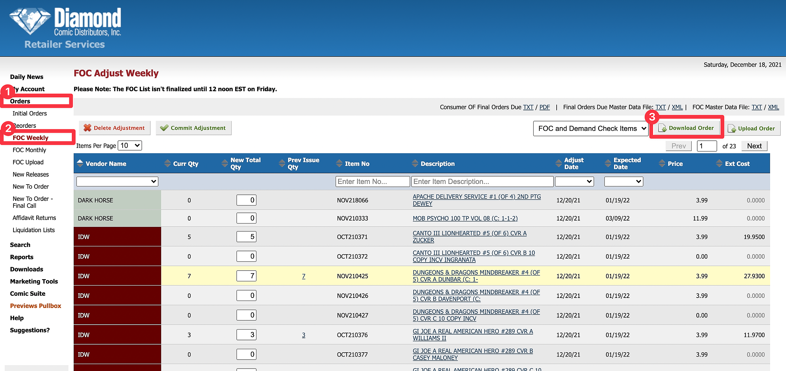
Task: Open the Downloads sidebar section
Action: pyautogui.click(x=27, y=269)
